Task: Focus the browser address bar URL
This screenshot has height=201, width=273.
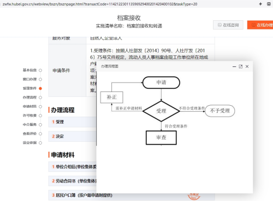Action: click(100, 4)
